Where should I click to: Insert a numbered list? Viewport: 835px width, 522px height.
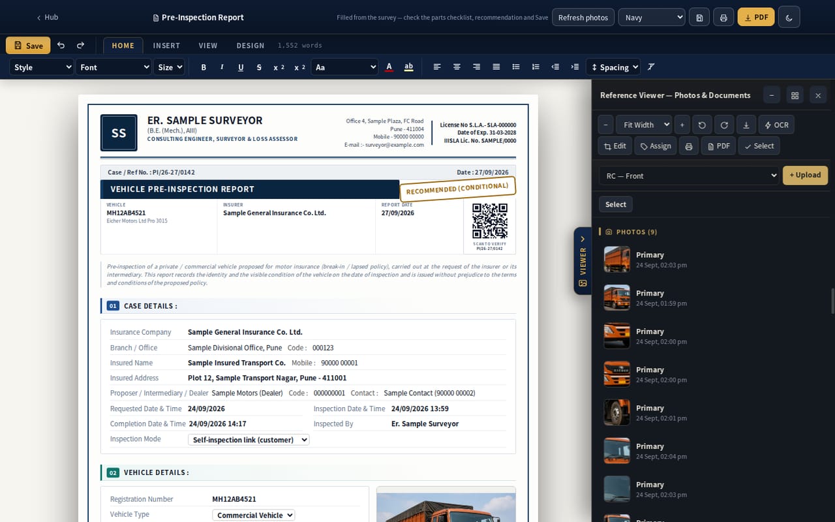[x=536, y=67]
